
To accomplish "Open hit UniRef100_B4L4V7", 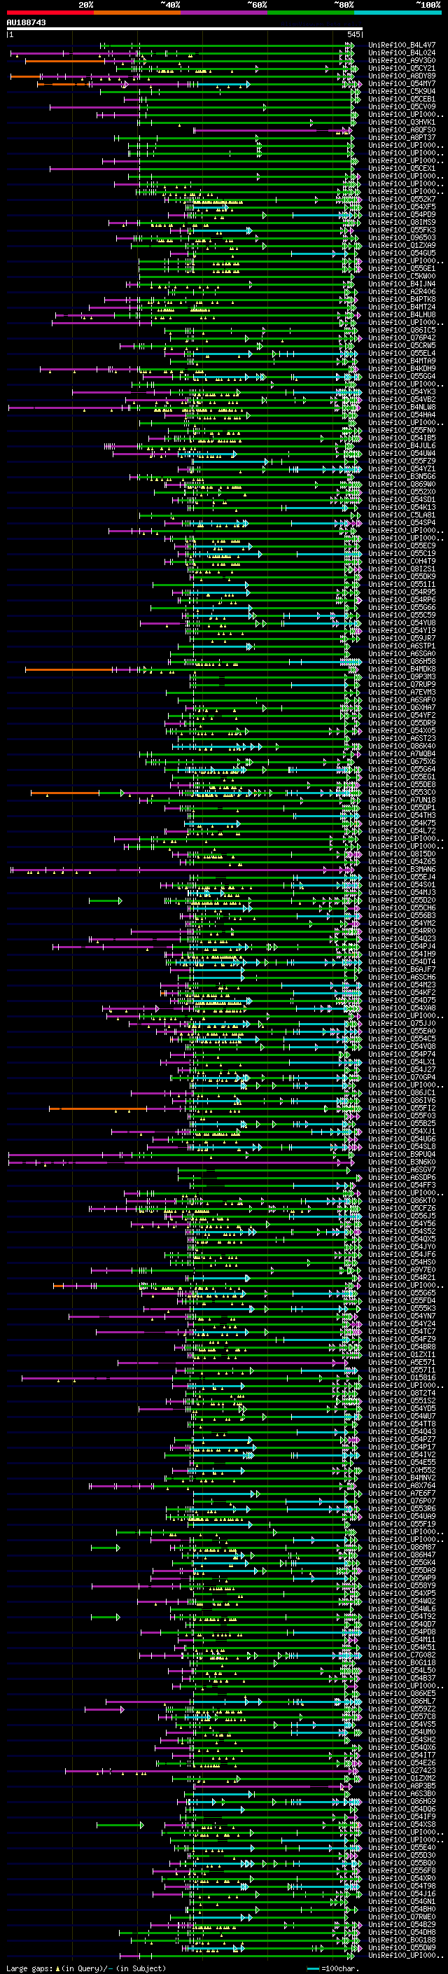I will [402, 46].
